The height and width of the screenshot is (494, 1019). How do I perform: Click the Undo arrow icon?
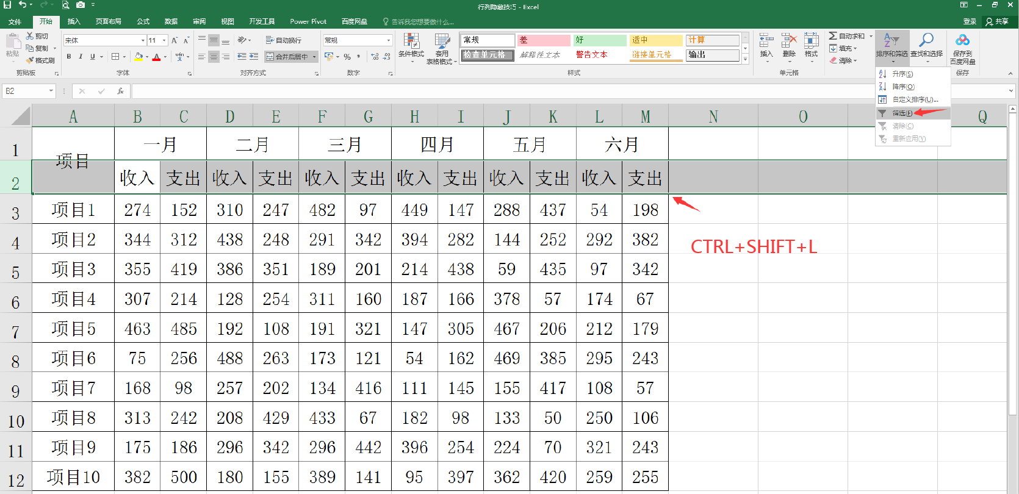tap(23, 5)
